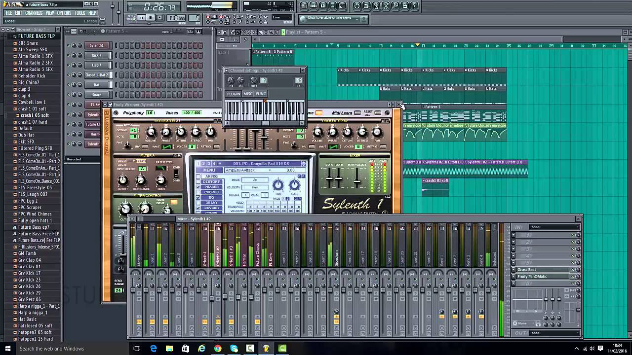Open the mixer OUT (none) dropdown
The width and height of the screenshot is (632, 355).
coord(554,333)
